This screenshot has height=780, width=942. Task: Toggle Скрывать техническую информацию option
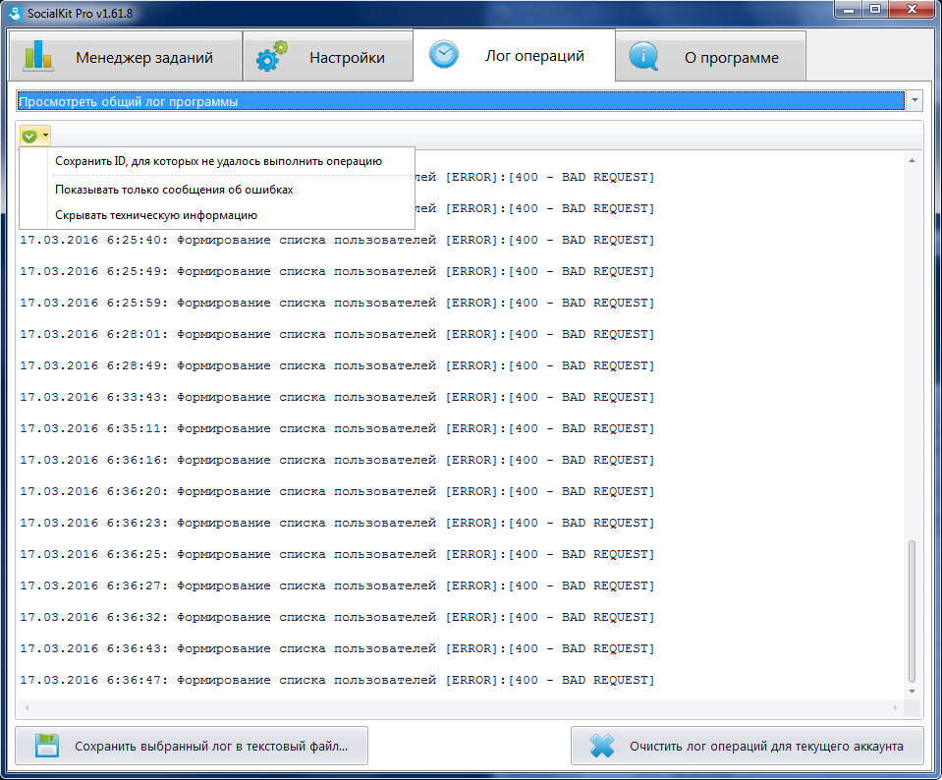156,215
